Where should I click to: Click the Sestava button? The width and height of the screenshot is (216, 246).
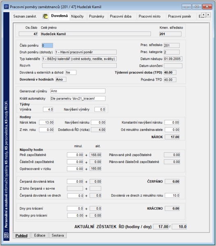pos(58,235)
